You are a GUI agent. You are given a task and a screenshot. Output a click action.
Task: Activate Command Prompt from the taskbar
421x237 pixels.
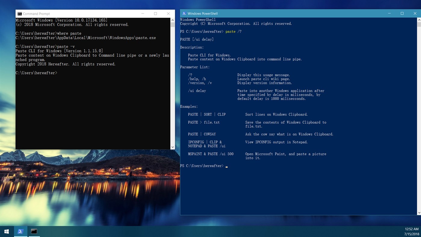coord(34,231)
